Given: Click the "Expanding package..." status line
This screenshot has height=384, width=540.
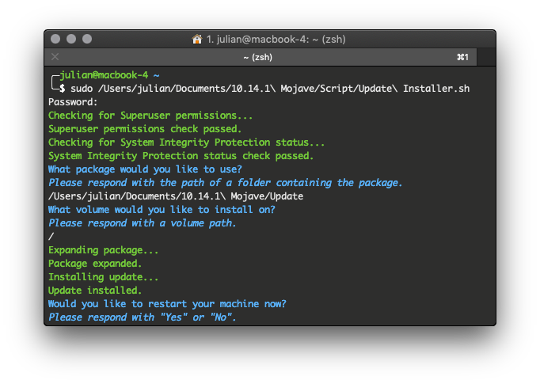Looking at the screenshot, I should [x=103, y=250].
